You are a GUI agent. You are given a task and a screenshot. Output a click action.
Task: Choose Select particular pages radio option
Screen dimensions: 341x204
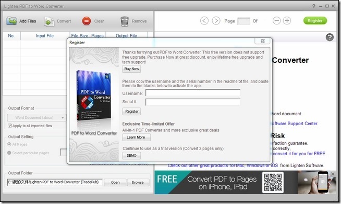point(9,153)
